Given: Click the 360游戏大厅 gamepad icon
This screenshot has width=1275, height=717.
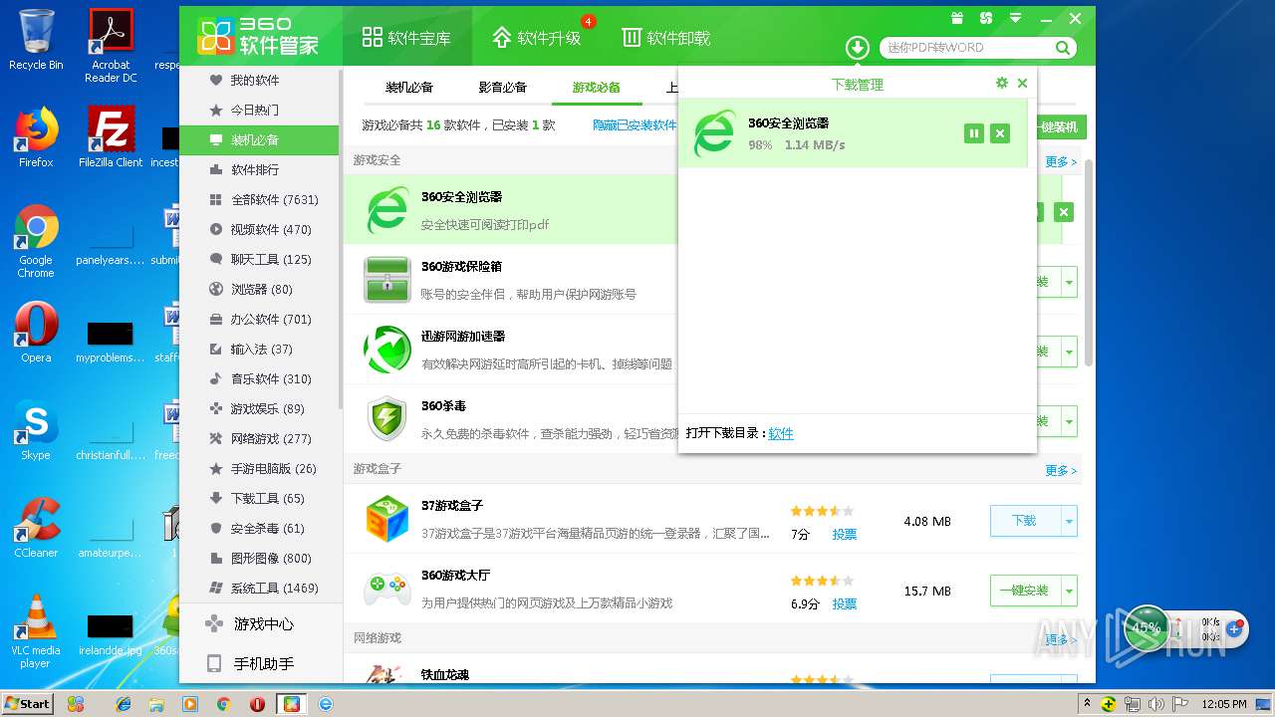Looking at the screenshot, I should click(x=387, y=589).
